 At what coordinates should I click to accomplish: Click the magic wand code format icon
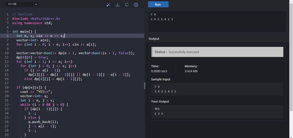pos(108,5)
